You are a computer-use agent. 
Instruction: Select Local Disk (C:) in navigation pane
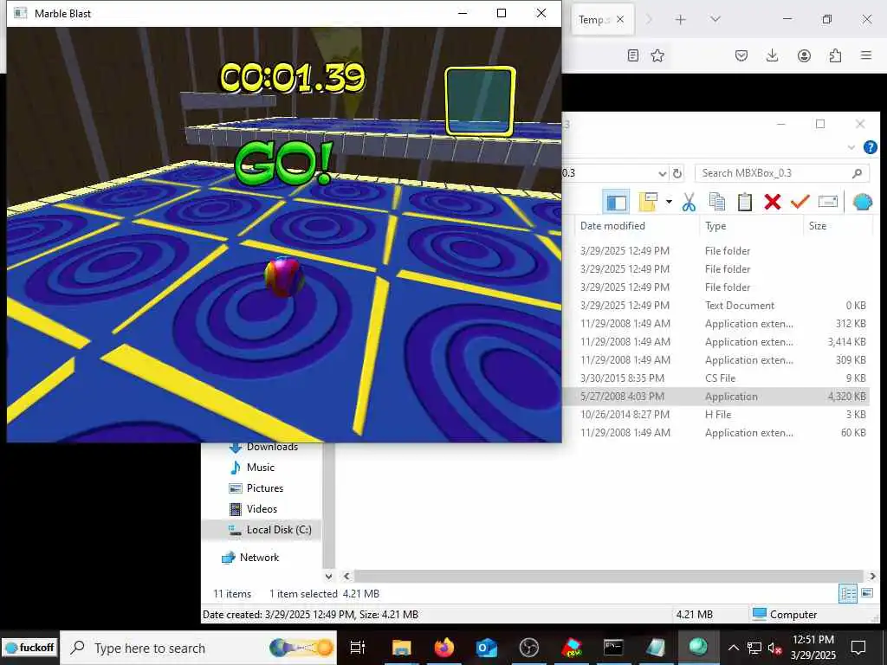click(269, 530)
